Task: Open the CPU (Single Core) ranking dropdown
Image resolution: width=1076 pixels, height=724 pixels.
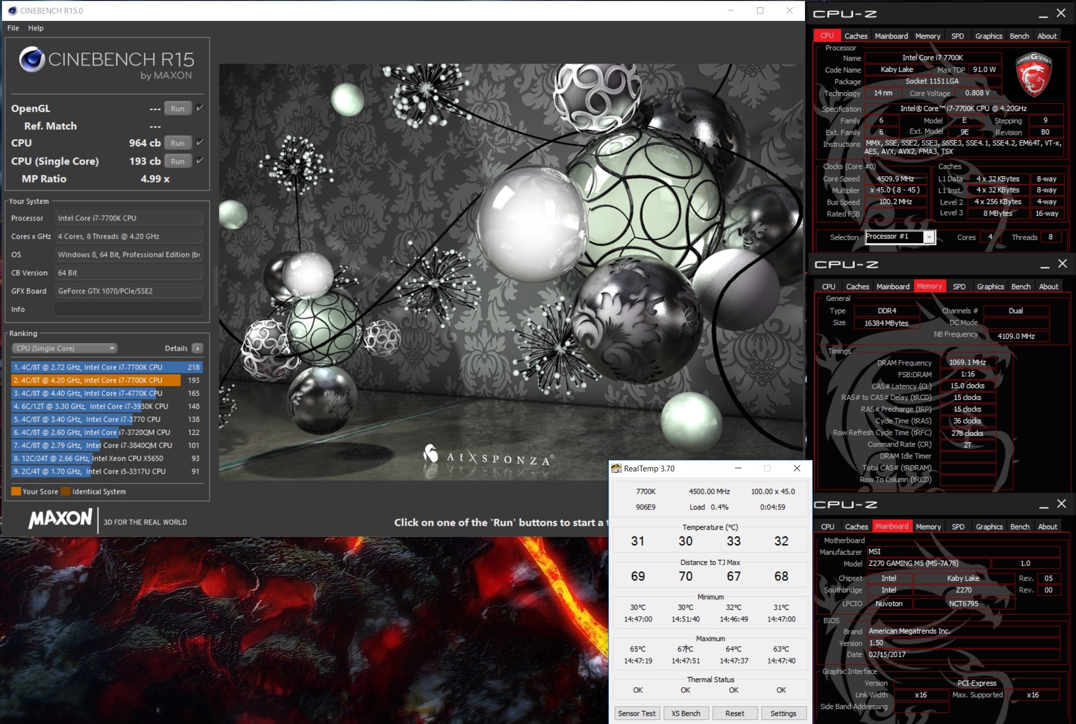Action: (65, 348)
